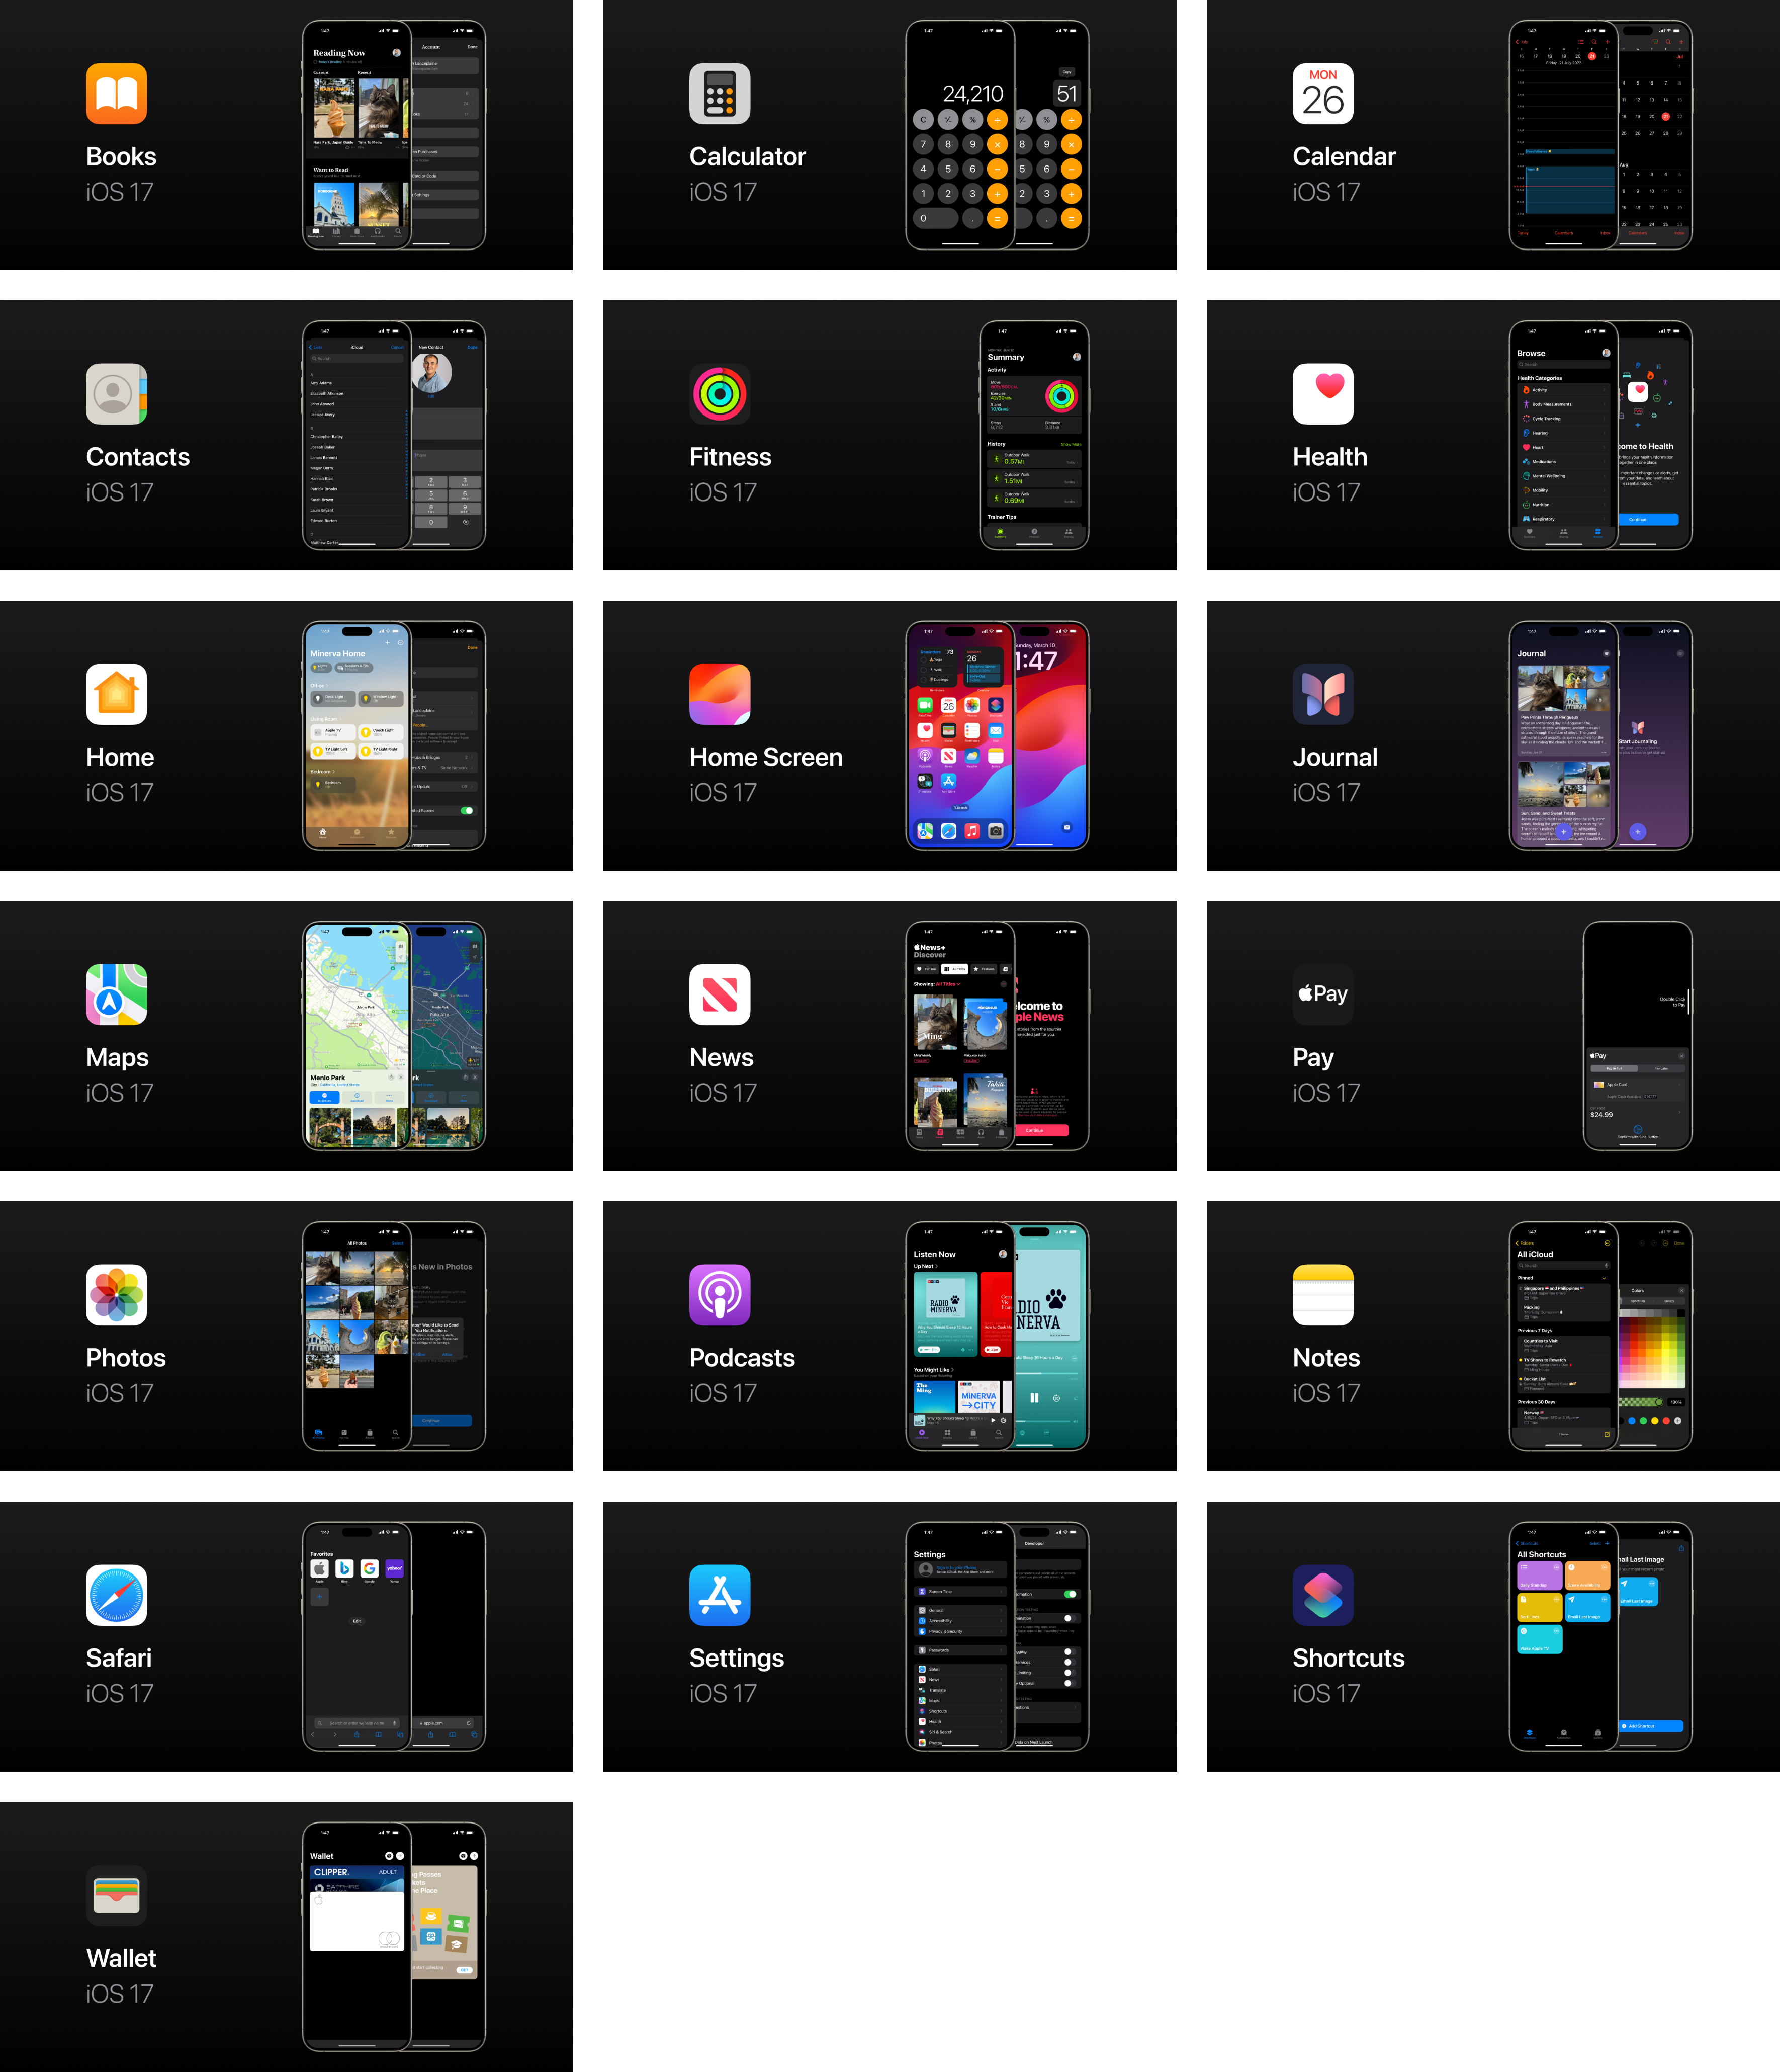
Task: Click the red Continue button in News welcome
Action: click(1041, 1130)
